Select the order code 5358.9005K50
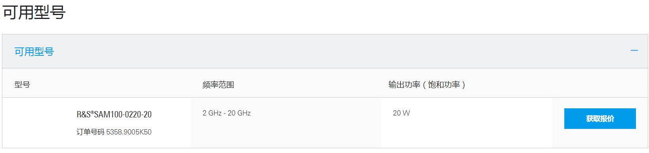 [x=129, y=132]
